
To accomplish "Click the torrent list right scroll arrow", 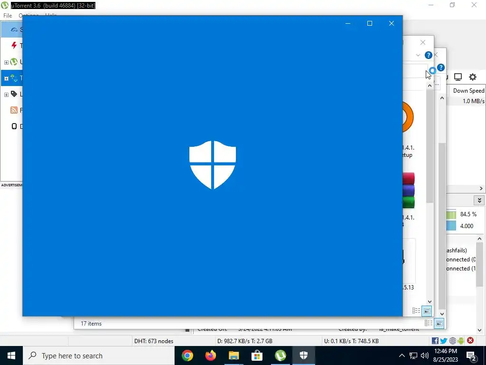I will click(x=481, y=188).
